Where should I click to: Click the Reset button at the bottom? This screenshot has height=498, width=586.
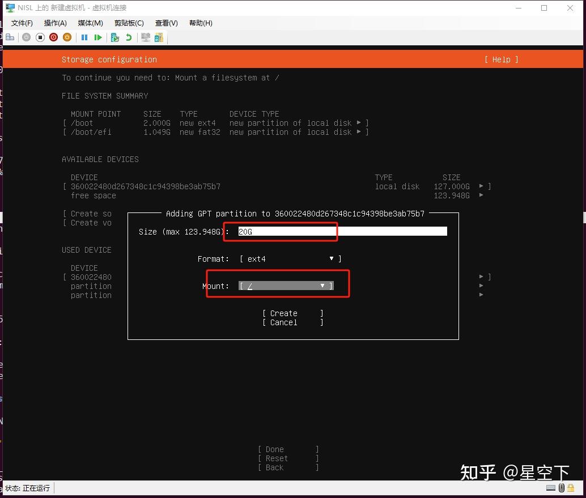[x=288, y=458]
